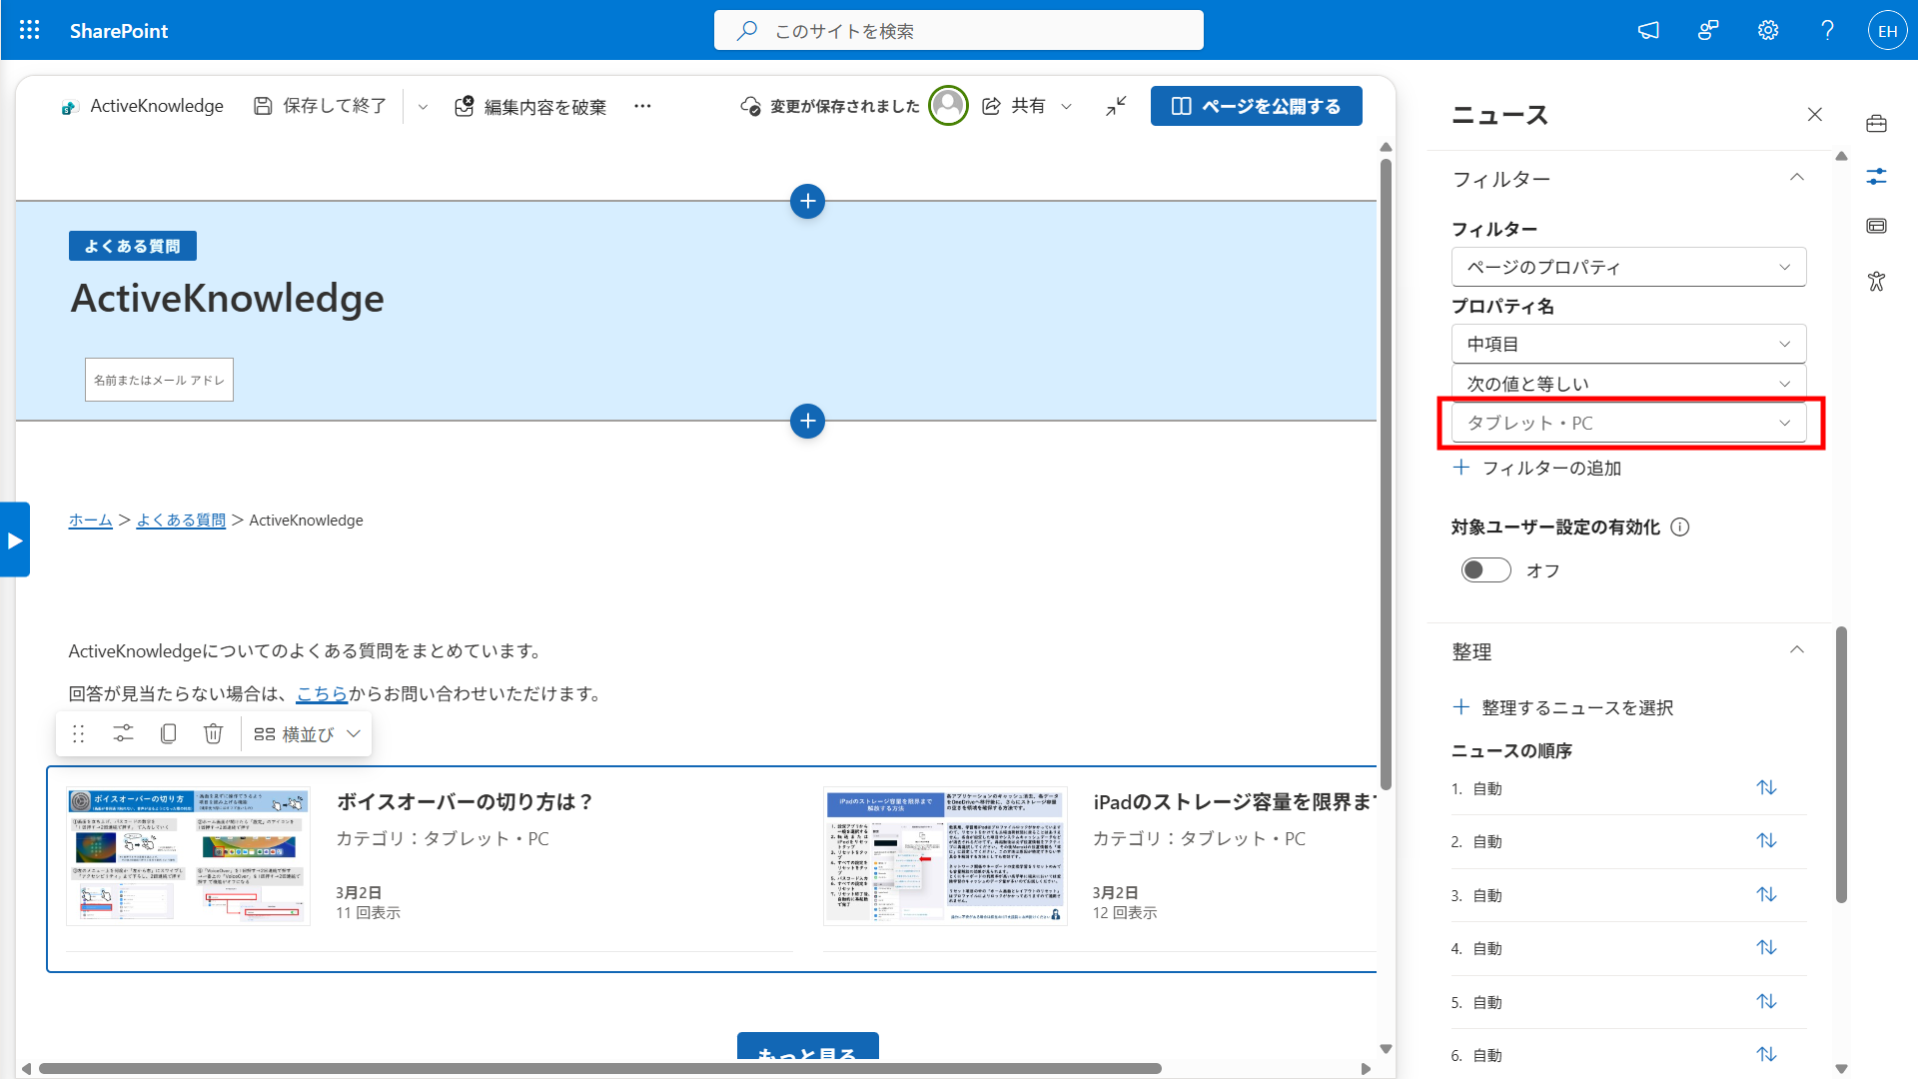The image size is (1918, 1079).
Task: Click the このサイトを検索 search field
Action: point(959,31)
